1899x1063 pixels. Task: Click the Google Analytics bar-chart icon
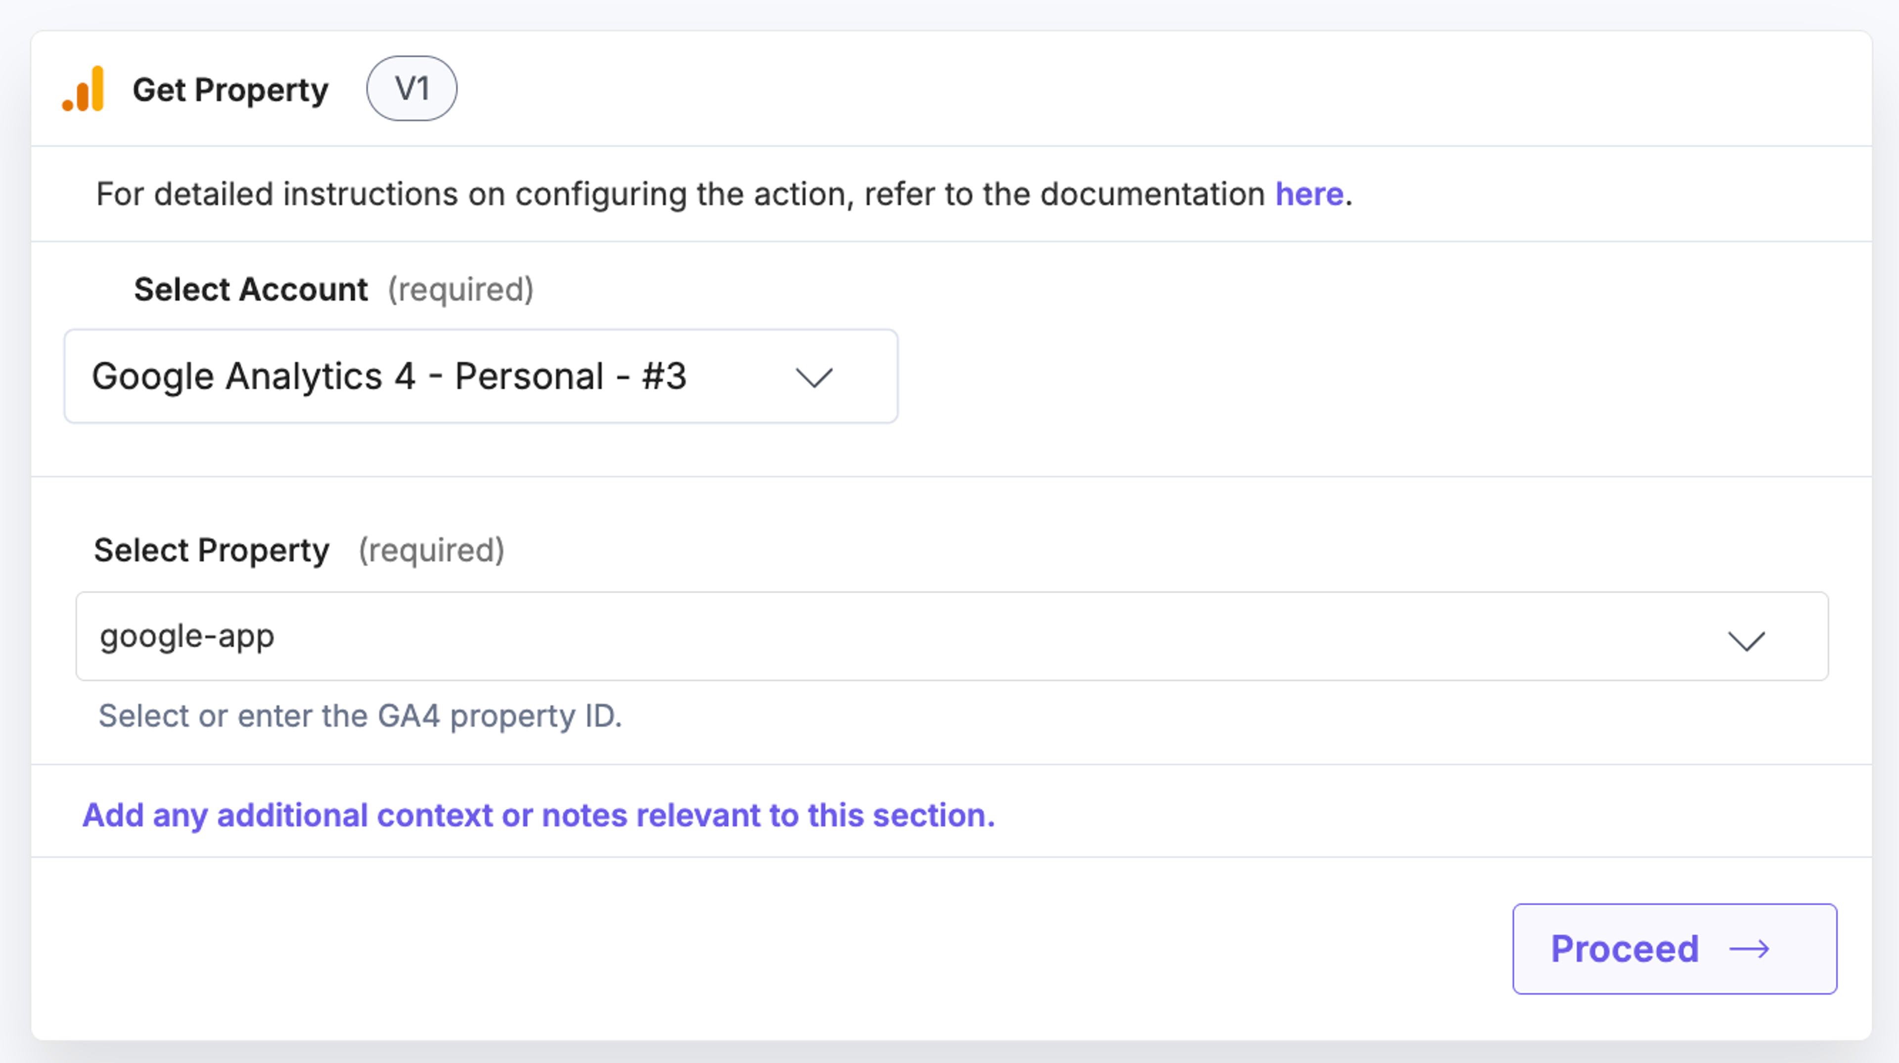click(x=83, y=89)
